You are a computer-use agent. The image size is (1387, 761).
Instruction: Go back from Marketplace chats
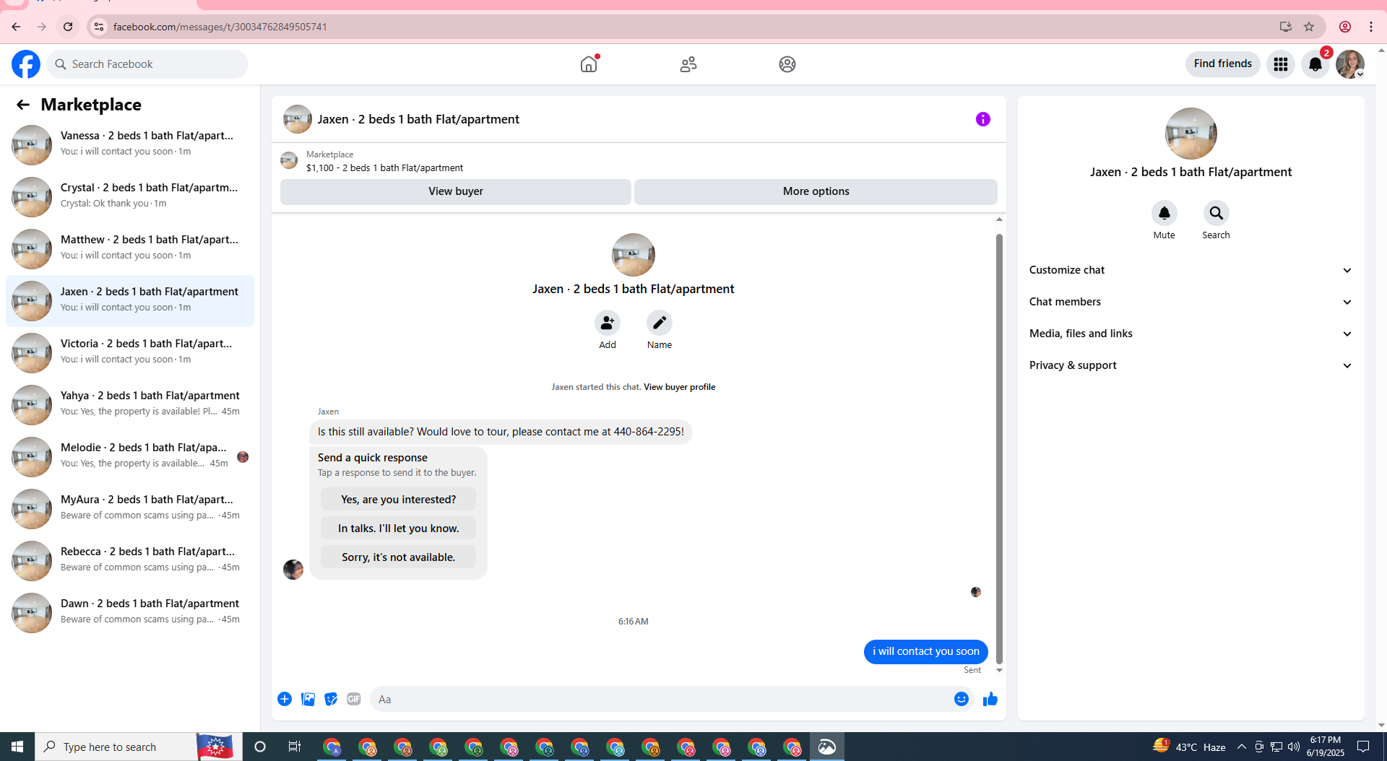[23, 105]
